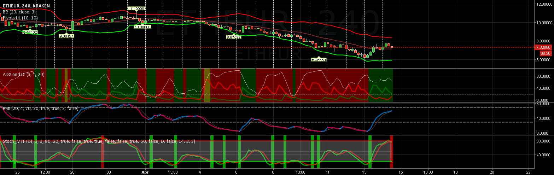
Task: Click the 11 date on the time axis
Action: pyautogui.click(x=328, y=172)
